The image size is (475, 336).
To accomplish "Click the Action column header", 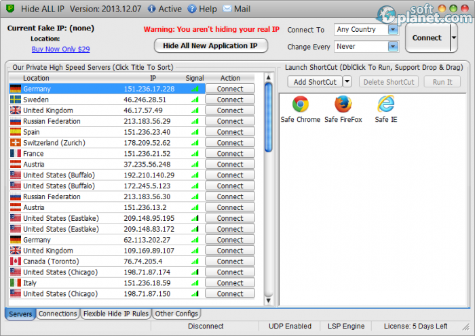I will [230, 78].
